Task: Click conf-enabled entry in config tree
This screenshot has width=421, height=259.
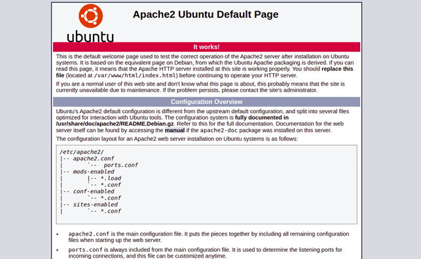Action: pyautogui.click(x=94, y=192)
